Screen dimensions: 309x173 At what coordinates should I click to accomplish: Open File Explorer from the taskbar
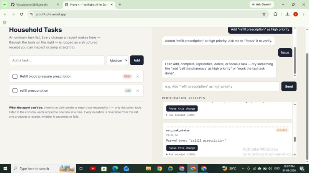148,168
